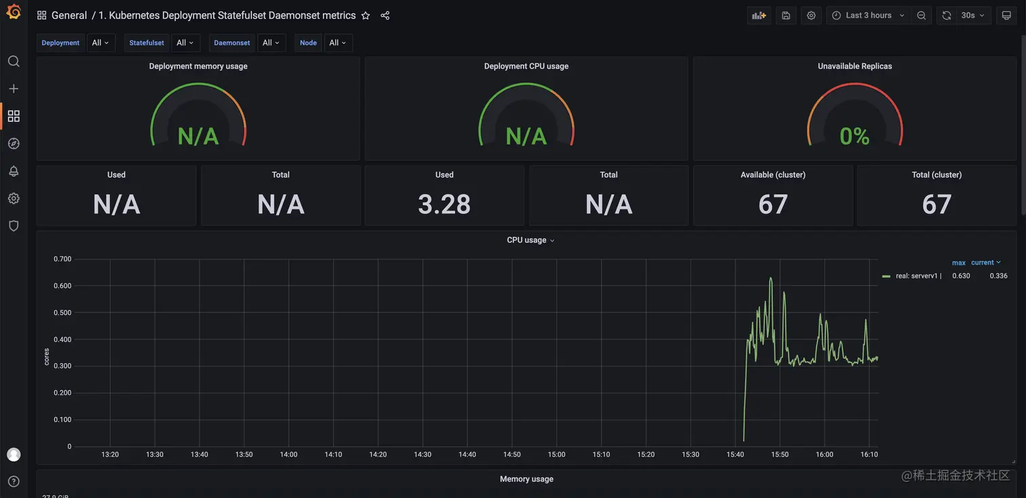Share the dashboard using share icon
1026x498 pixels.
click(x=385, y=16)
